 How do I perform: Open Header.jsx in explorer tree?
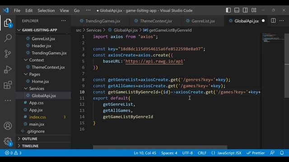[x=42, y=46]
